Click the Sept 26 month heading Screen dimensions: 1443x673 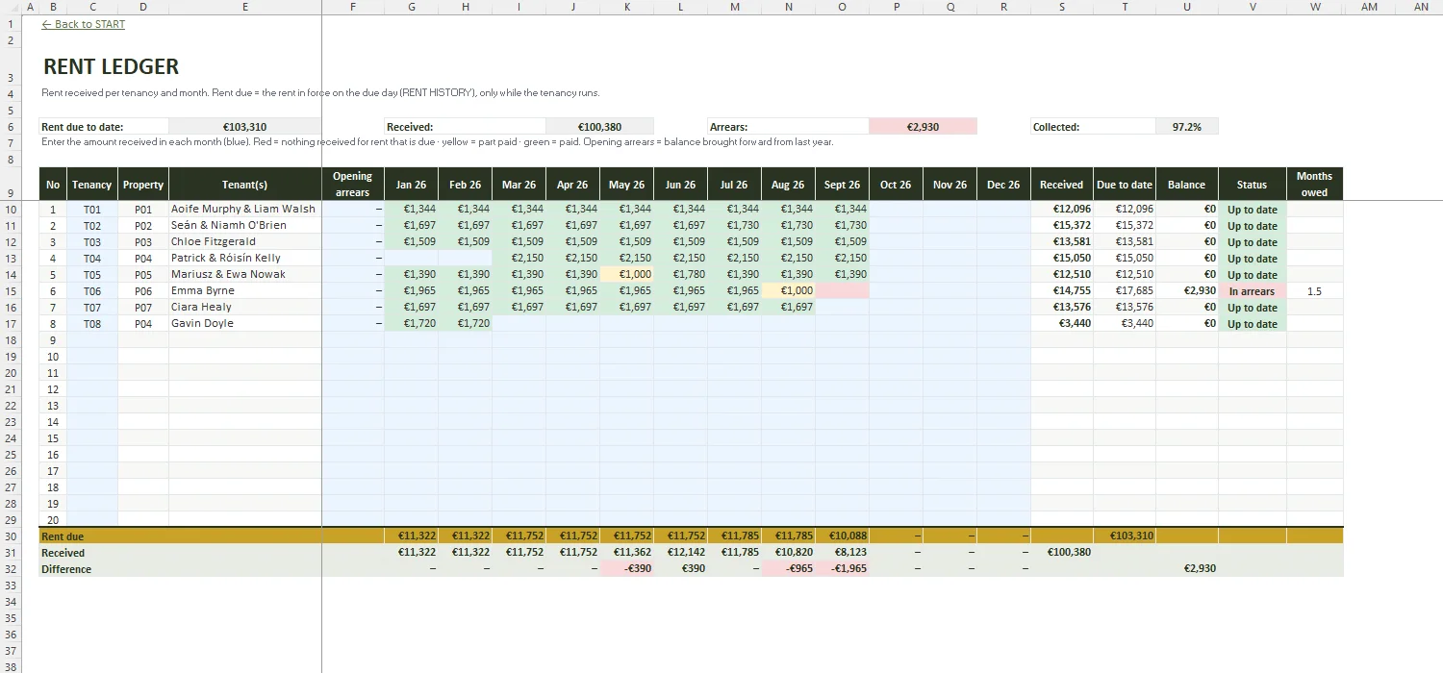(842, 184)
